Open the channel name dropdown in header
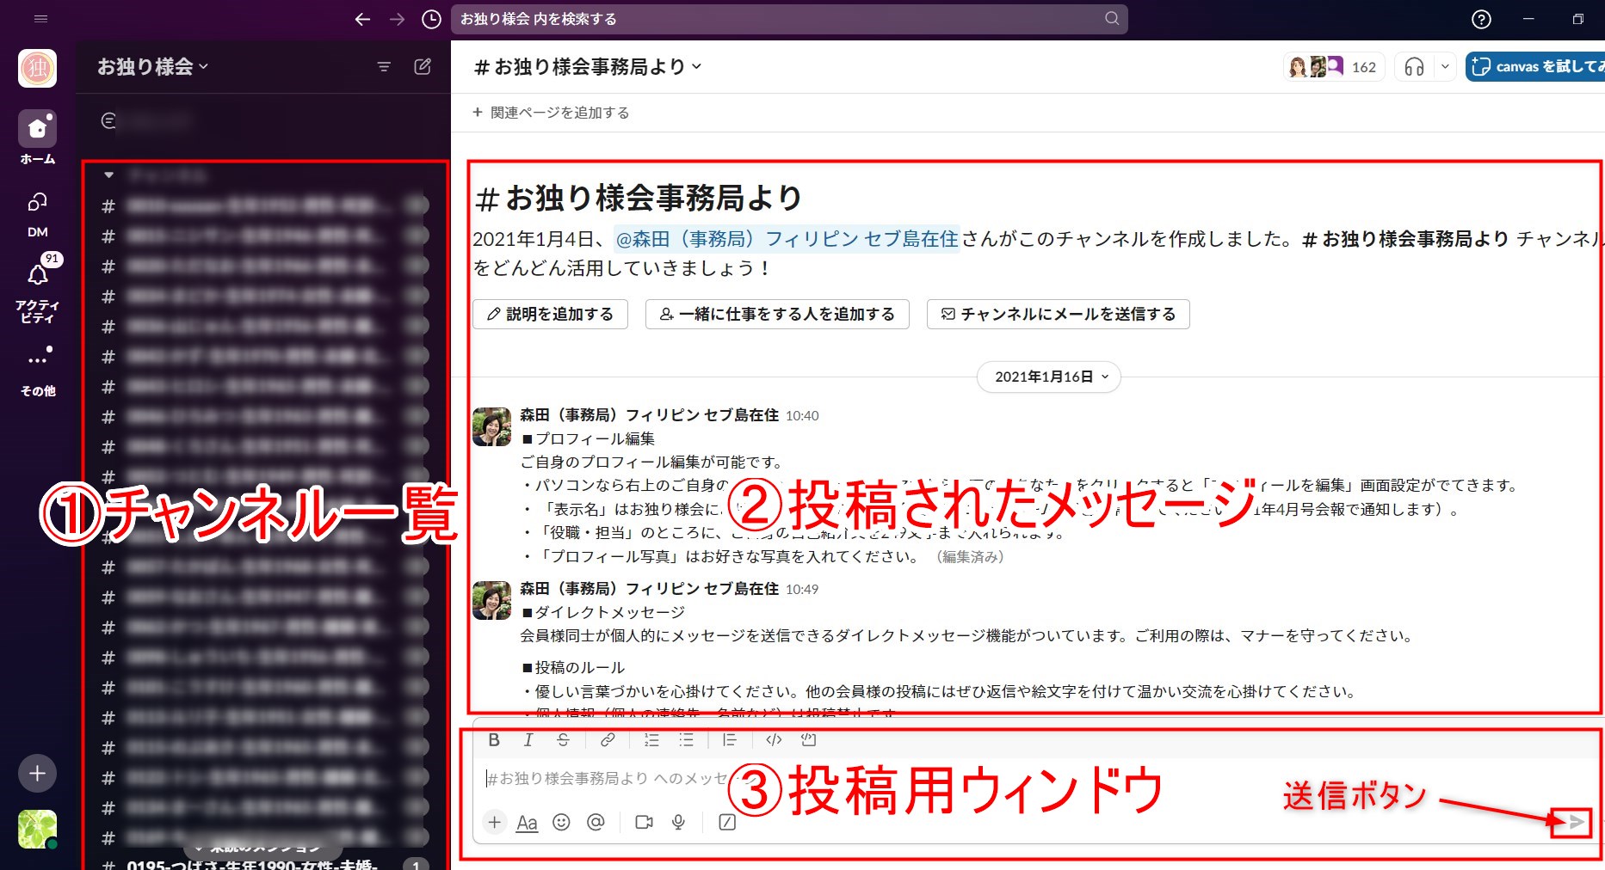Screen dimensions: 1605x870 (x=588, y=67)
